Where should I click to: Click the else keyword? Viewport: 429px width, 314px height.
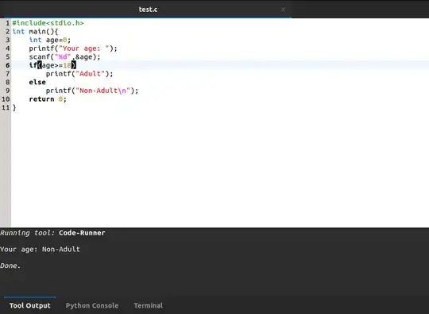tap(37, 82)
